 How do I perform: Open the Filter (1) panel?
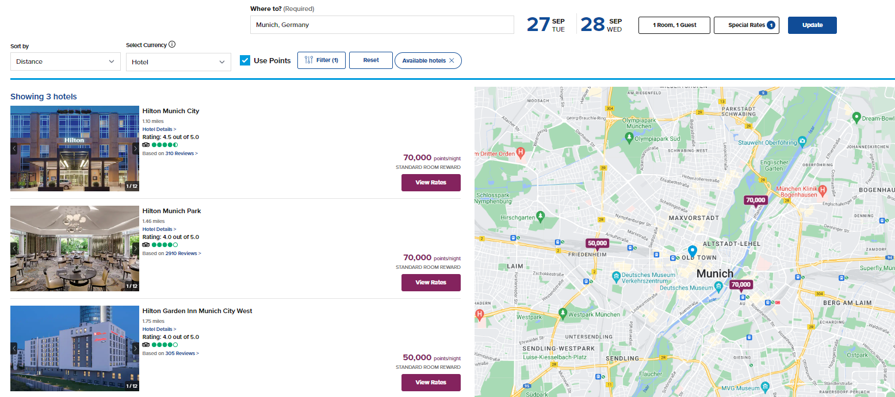tap(322, 60)
